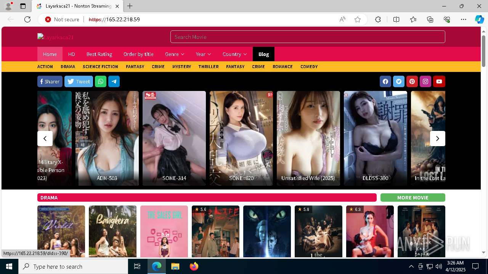Open the Violet movie poster
488x274 pixels.
[61, 231]
